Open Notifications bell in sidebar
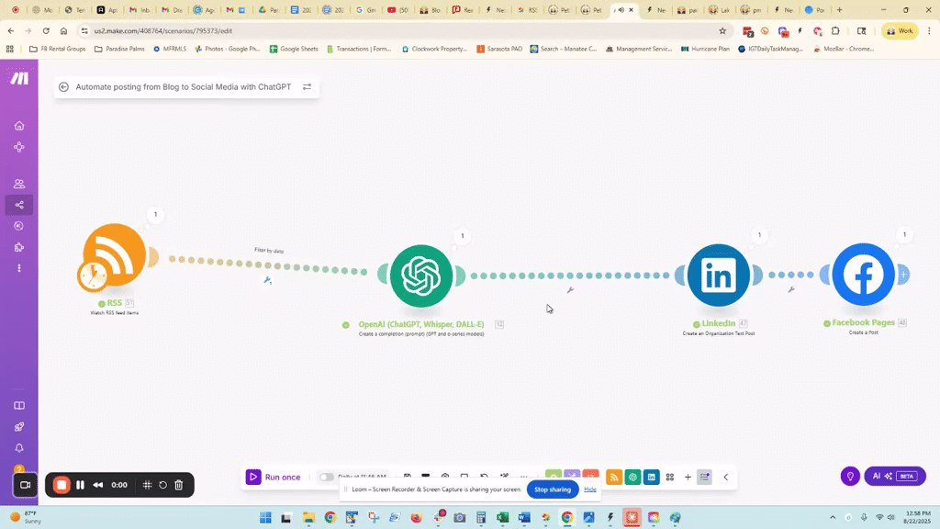Screen dimensions: 940x529 coord(19,448)
